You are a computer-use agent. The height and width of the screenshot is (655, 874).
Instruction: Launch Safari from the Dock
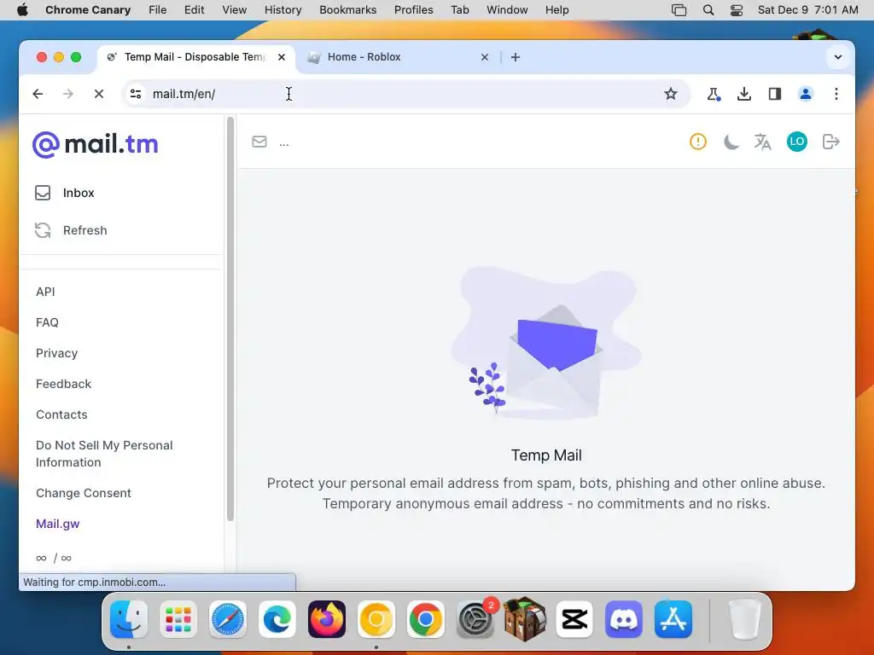pyautogui.click(x=227, y=619)
